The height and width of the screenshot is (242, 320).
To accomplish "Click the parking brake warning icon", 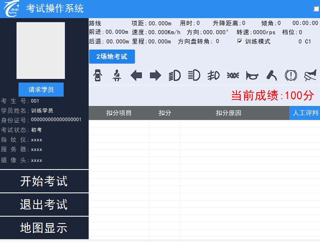I will (291, 75).
